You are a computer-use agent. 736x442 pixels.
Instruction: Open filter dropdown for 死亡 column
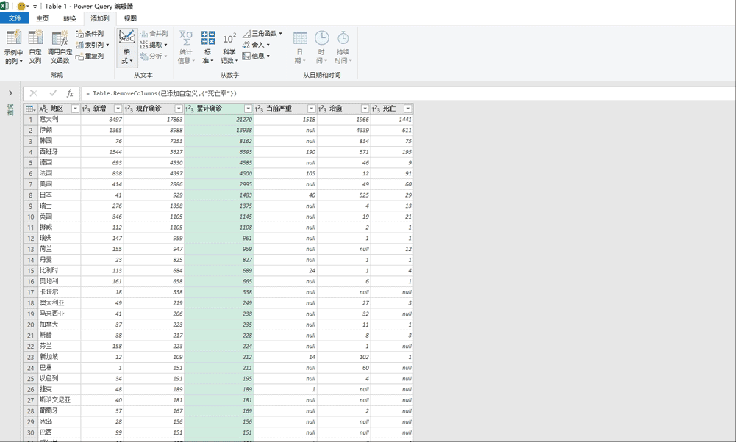pyautogui.click(x=407, y=109)
